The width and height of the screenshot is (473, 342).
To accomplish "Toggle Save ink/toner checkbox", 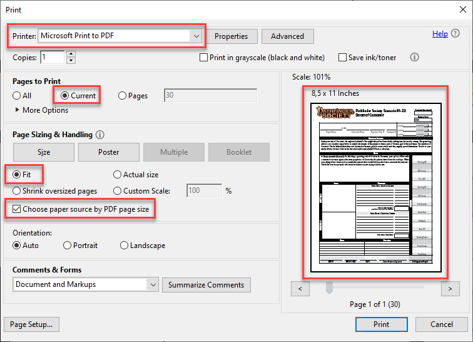I will click(x=342, y=58).
